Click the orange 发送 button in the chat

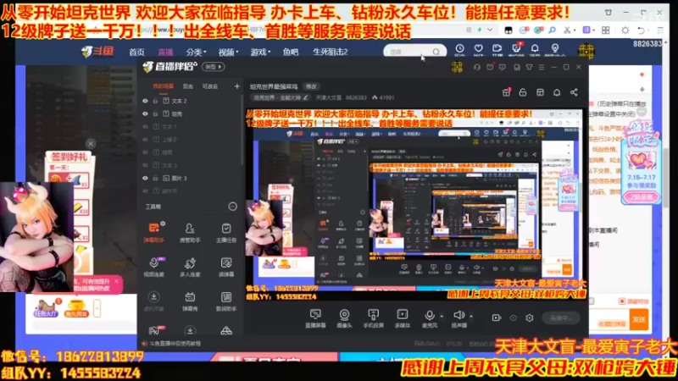coord(639,320)
